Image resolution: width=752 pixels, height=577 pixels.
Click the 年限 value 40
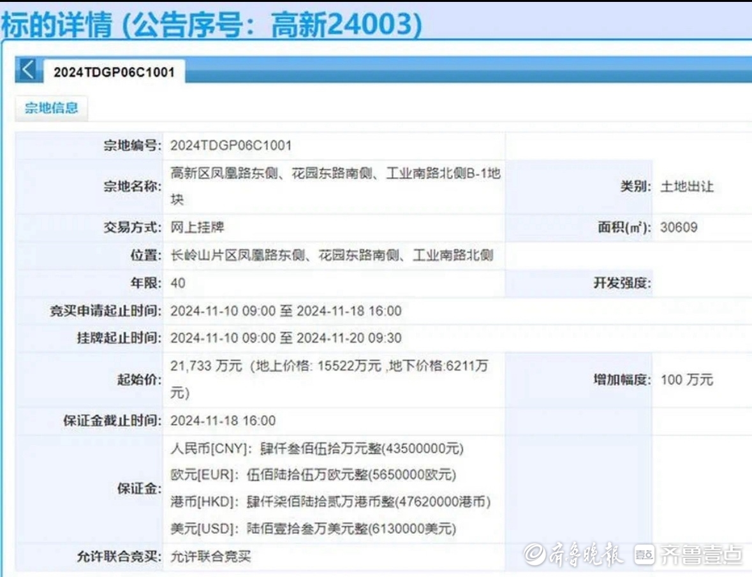[x=178, y=283]
